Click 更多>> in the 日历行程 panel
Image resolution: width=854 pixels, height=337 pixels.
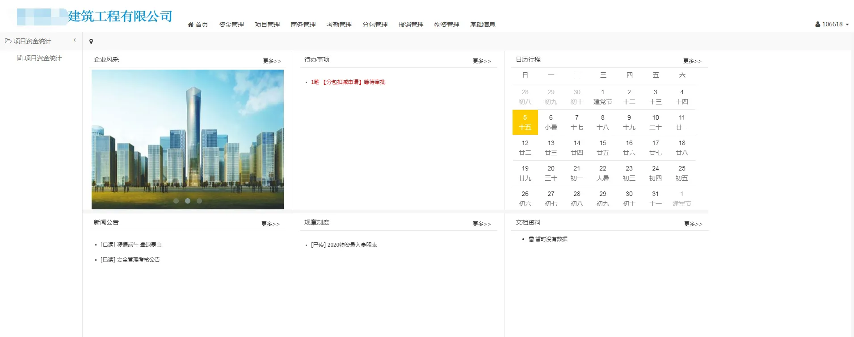pos(692,61)
